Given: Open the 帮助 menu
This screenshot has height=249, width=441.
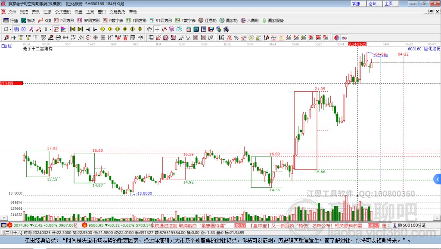Looking at the screenshot, I should tap(133, 12).
